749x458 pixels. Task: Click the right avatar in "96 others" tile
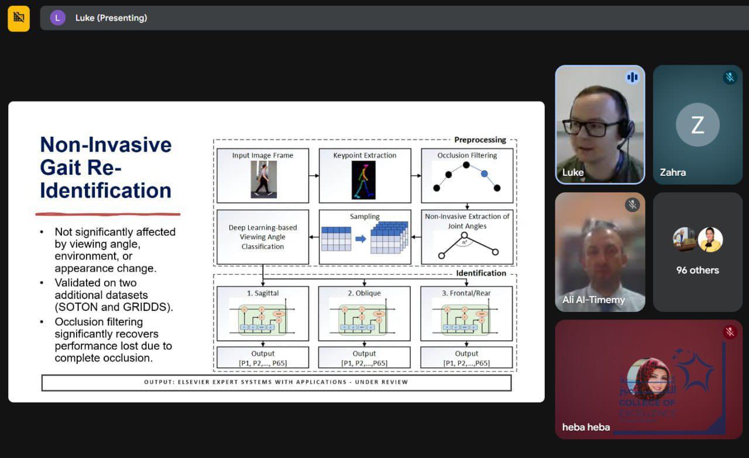(710, 239)
